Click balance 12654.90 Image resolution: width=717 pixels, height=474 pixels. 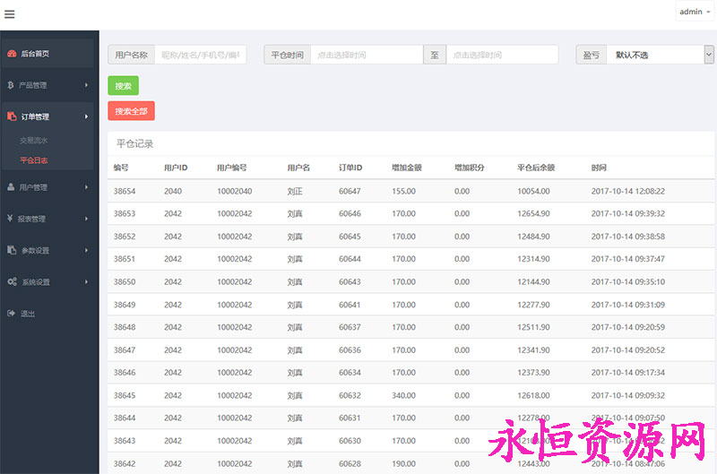coord(533,213)
